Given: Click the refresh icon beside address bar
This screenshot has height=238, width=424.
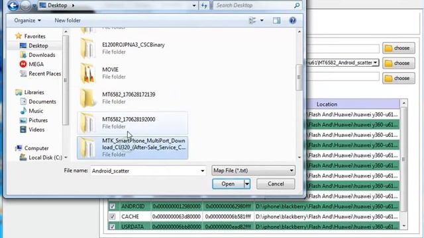Looking at the screenshot, I should tap(204, 5).
